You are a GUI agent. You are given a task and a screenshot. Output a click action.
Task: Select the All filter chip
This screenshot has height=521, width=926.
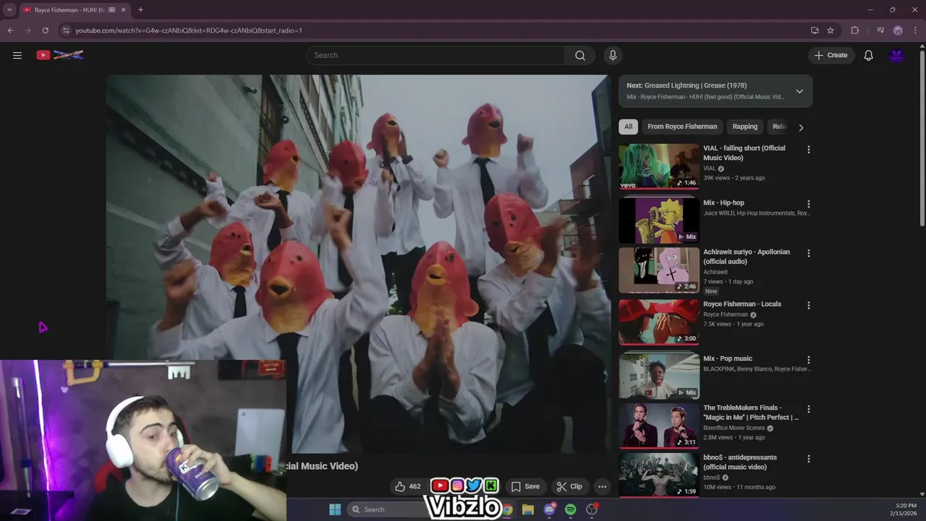coord(628,127)
